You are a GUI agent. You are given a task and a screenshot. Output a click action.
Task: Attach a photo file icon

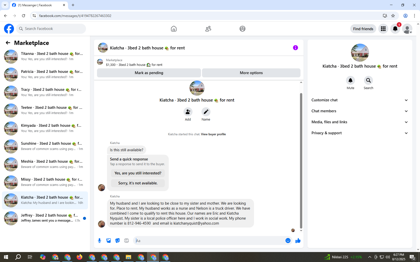pyautogui.click(x=108, y=241)
